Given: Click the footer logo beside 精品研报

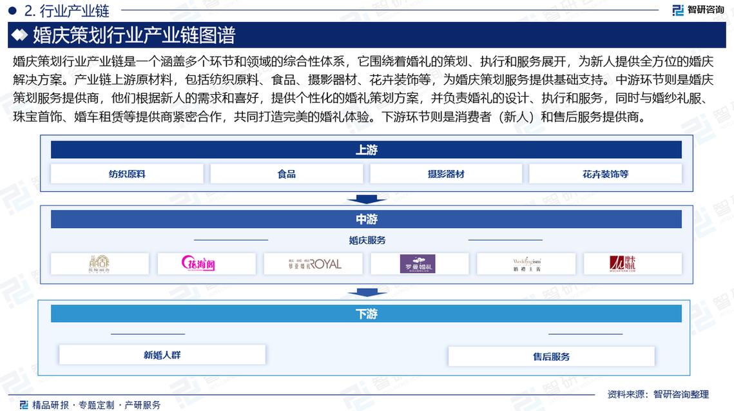Looking at the screenshot, I should pyautogui.click(x=24, y=405).
